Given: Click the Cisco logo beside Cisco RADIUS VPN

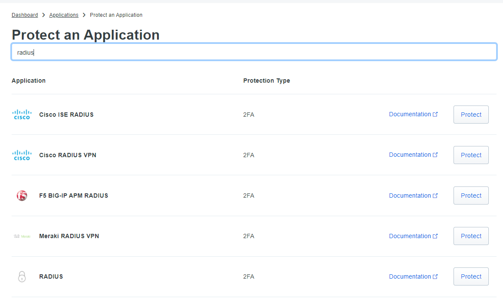Looking at the screenshot, I should 22,155.
